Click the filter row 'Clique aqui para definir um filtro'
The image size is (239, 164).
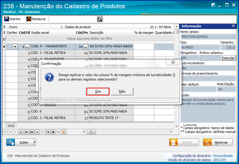pyautogui.click(x=90, y=38)
